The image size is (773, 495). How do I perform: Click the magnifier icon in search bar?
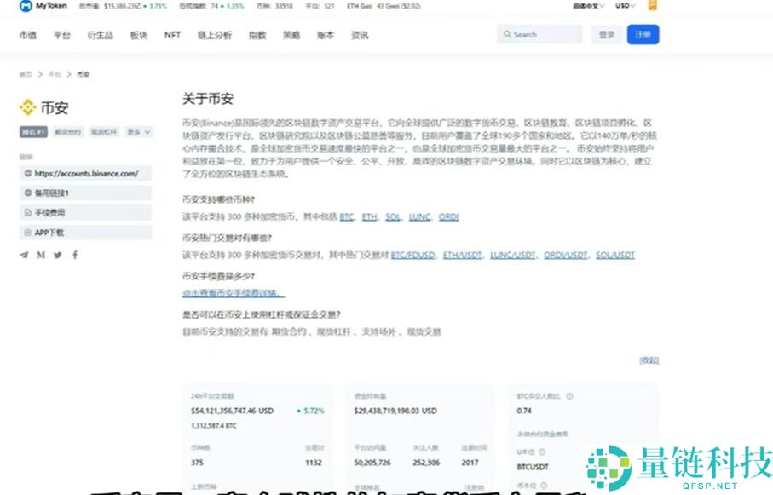click(508, 33)
